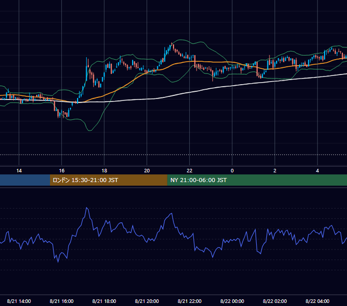Click the '8/22 00:00' date label

(x=232, y=301)
